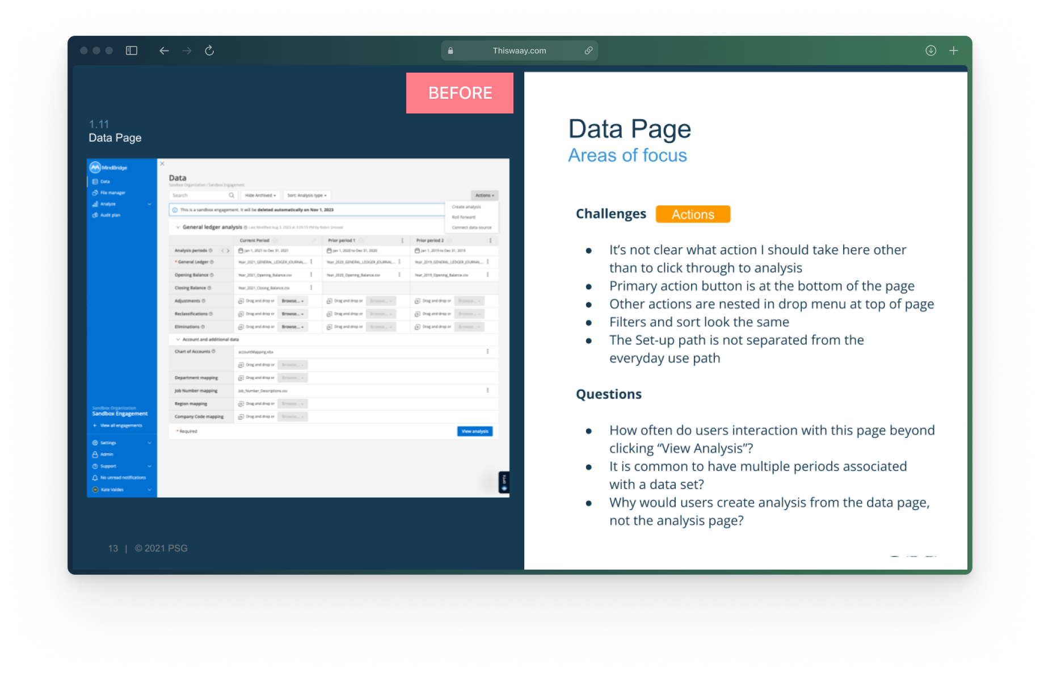Image resolution: width=1040 pixels, height=674 pixels.
Task: Open the Sort: Analysis type dropdown
Action: tap(307, 195)
